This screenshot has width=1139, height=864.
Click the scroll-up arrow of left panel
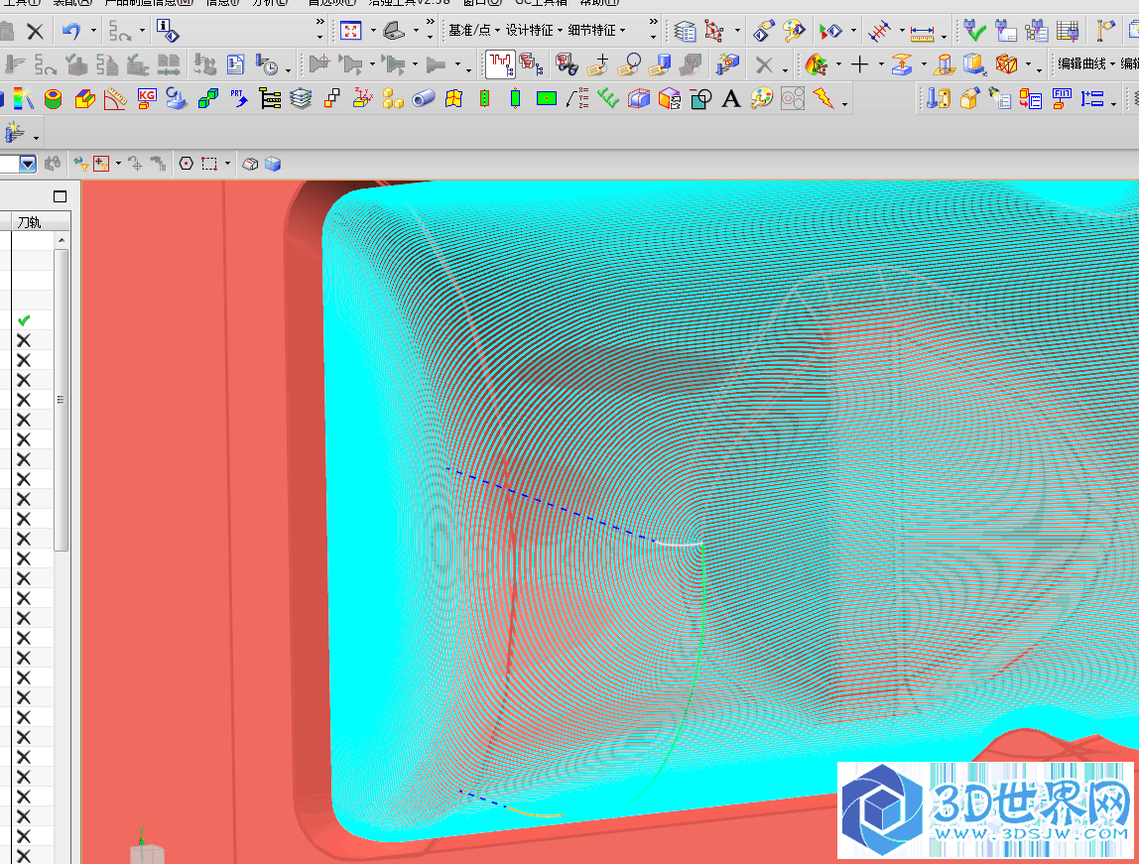coord(62,240)
